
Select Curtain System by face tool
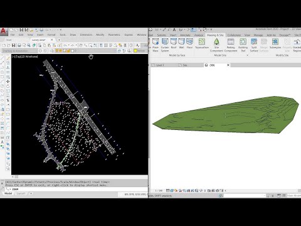[x=165, y=45]
